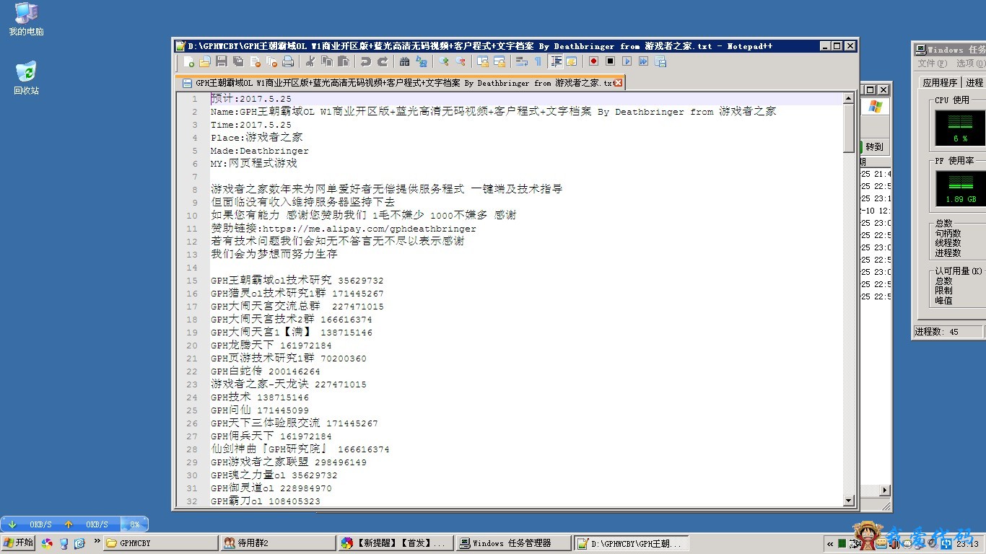Click the 开始 Start button
Screen dimensions: 986x554
click(x=19, y=543)
